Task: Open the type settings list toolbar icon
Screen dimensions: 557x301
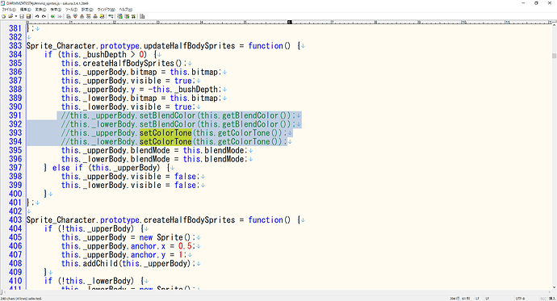Action: [x=119, y=16]
